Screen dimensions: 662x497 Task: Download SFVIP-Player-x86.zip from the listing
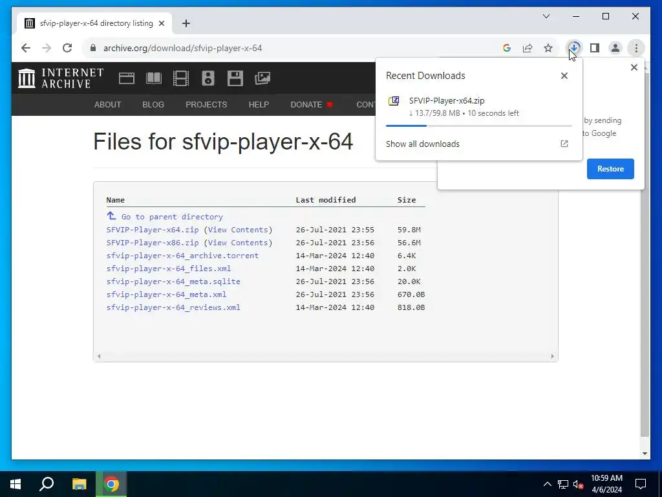(153, 243)
